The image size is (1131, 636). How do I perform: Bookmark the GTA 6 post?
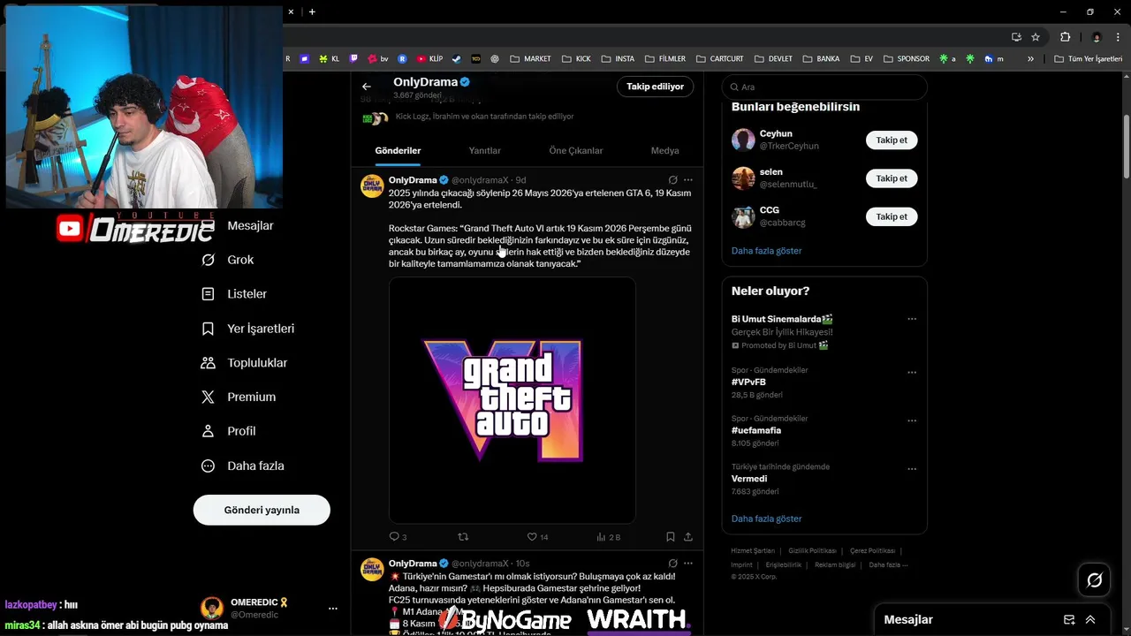671,536
